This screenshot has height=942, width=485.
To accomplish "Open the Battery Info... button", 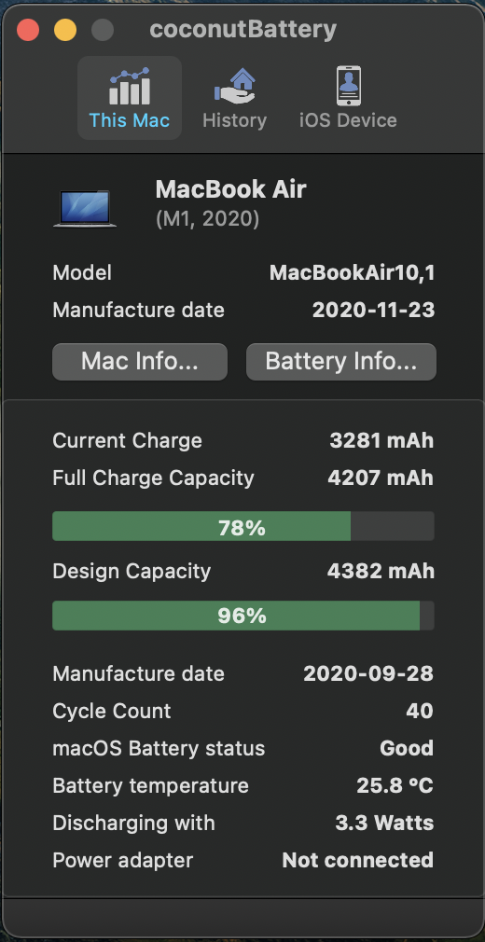I will tap(340, 362).
